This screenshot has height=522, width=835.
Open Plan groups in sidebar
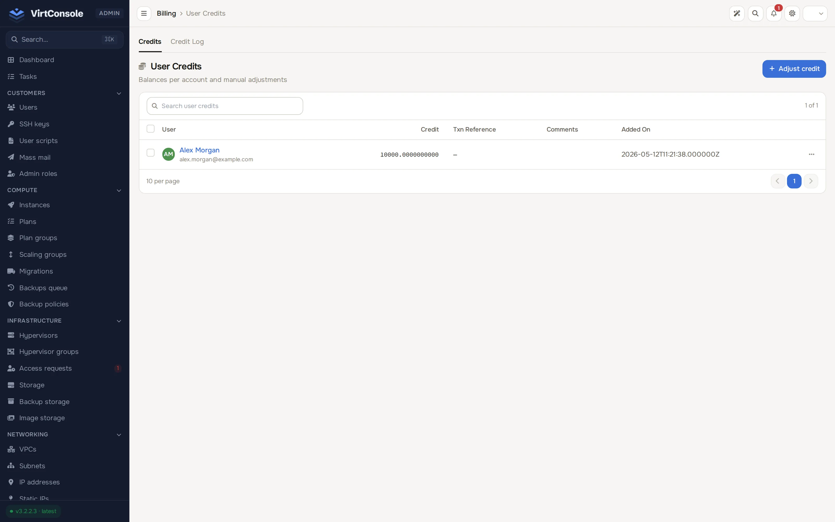point(64,238)
